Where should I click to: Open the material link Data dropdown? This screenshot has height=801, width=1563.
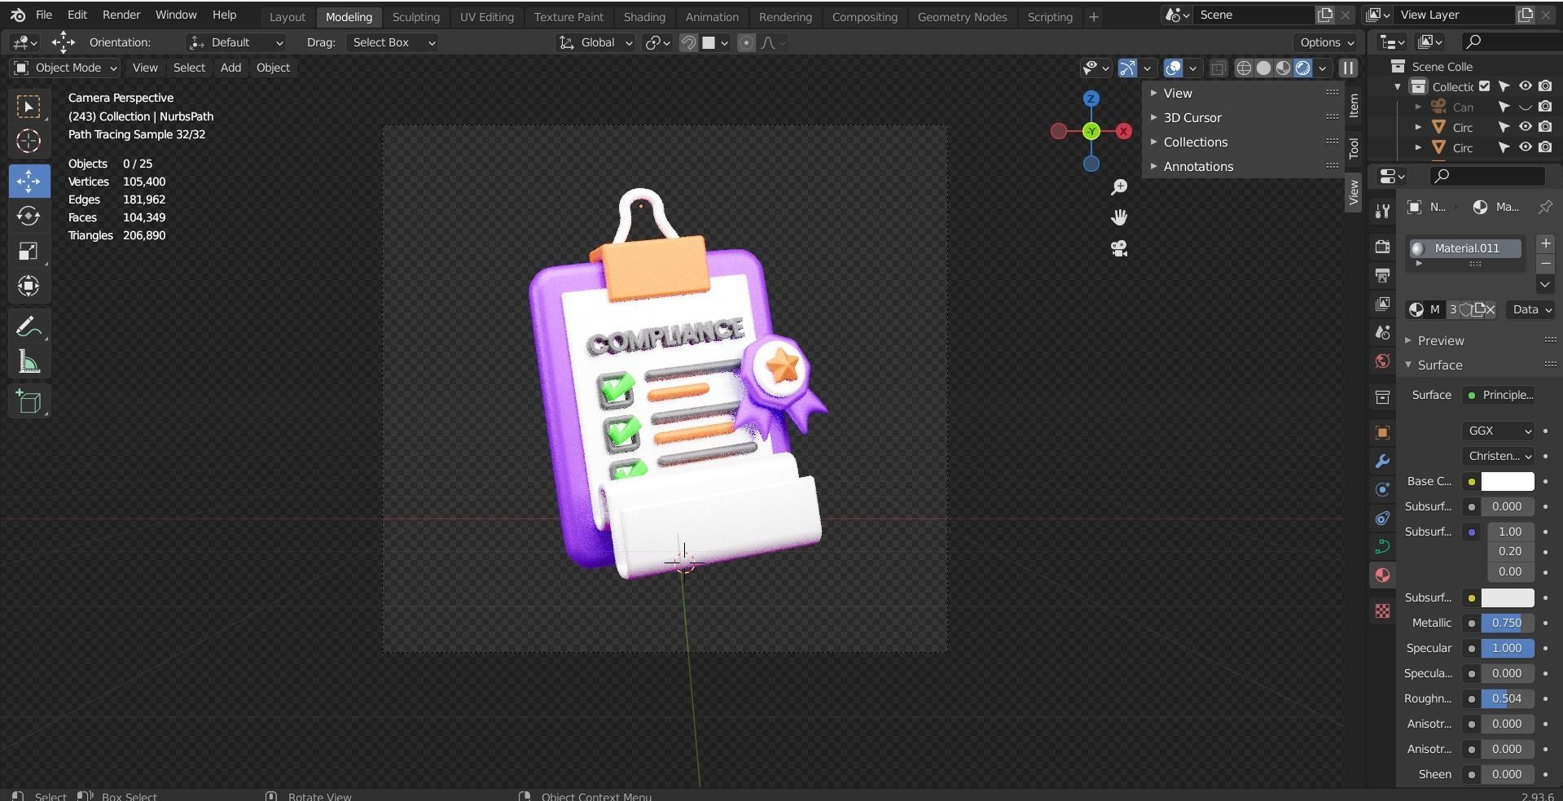click(1531, 309)
